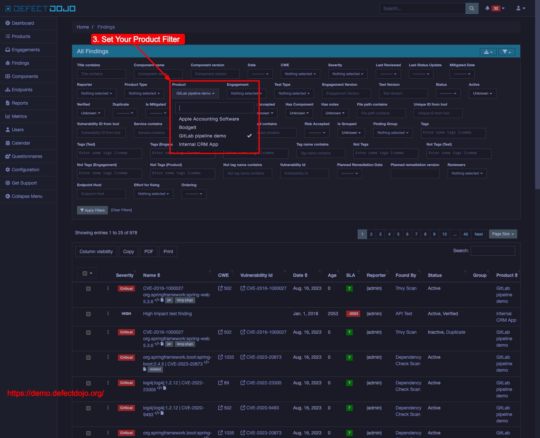
Task: Focus the product dropdown search box
Action: [215, 108]
